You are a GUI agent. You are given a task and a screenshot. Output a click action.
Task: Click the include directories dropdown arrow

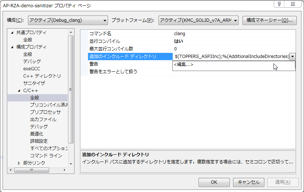293,57
